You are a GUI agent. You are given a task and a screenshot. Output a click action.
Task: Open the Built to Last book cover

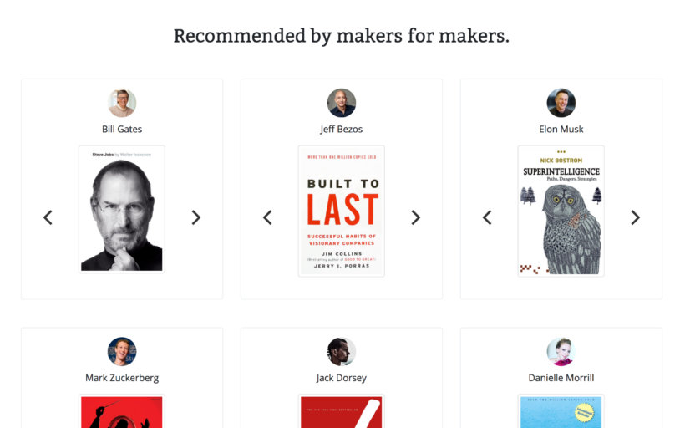[342, 211]
